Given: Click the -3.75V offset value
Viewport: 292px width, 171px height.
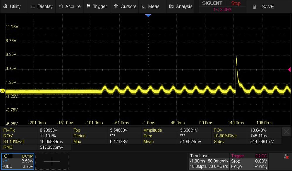Looking at the screenshot, I should pyautogui.click(x=27, y=166).
